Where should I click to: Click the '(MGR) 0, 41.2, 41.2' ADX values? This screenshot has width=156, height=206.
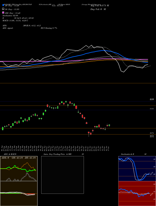pyautogui.click(x=32, y=26)
